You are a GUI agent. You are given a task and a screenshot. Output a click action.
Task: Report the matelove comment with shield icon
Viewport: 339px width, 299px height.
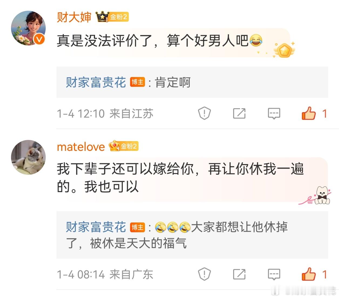coord(204,274)
